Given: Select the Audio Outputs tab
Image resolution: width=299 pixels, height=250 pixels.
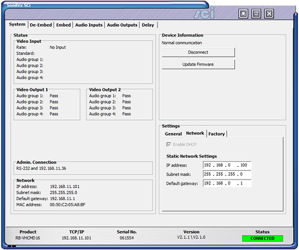Looking at the screenshot, I should tap(122, 25).
